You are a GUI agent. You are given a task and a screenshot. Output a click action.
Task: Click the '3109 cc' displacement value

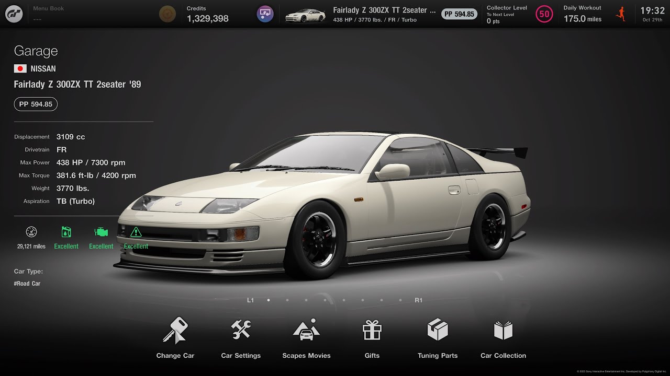71,137
